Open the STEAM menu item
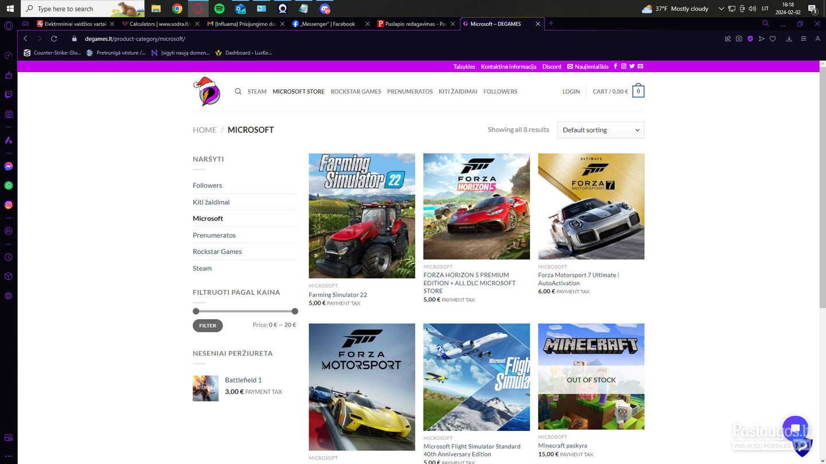826x464 pixels. pyautogui.click(x=257, y=92)
